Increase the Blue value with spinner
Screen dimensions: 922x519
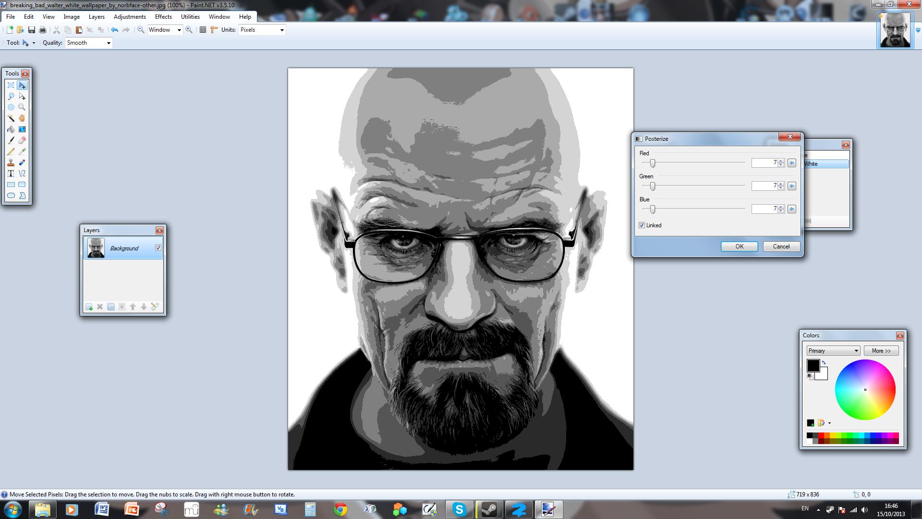pos(781,207)
